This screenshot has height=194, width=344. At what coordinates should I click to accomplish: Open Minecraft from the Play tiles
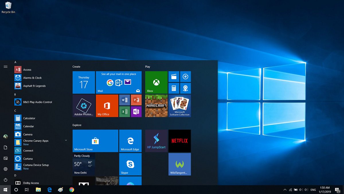[156, 106]
